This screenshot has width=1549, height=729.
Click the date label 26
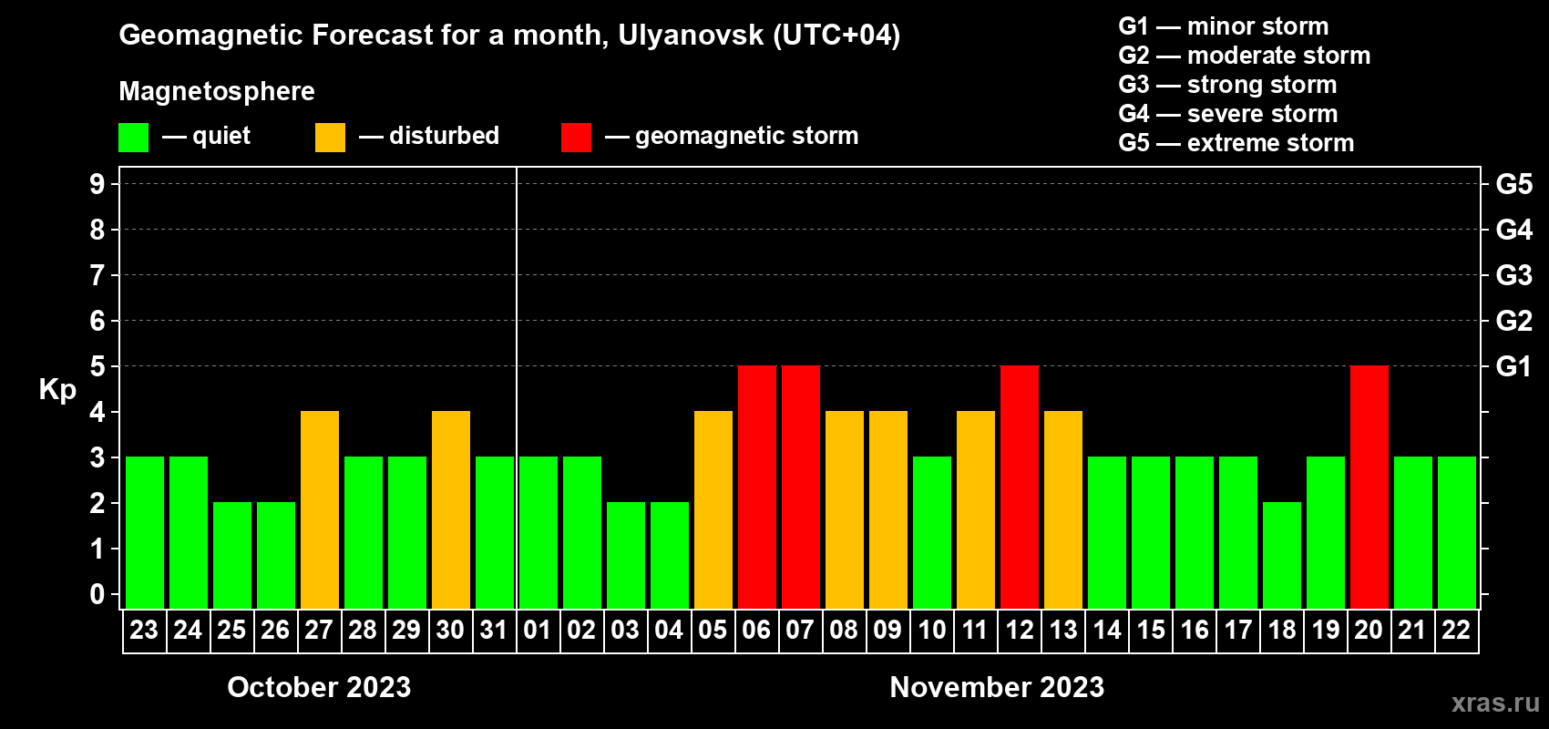275,630
